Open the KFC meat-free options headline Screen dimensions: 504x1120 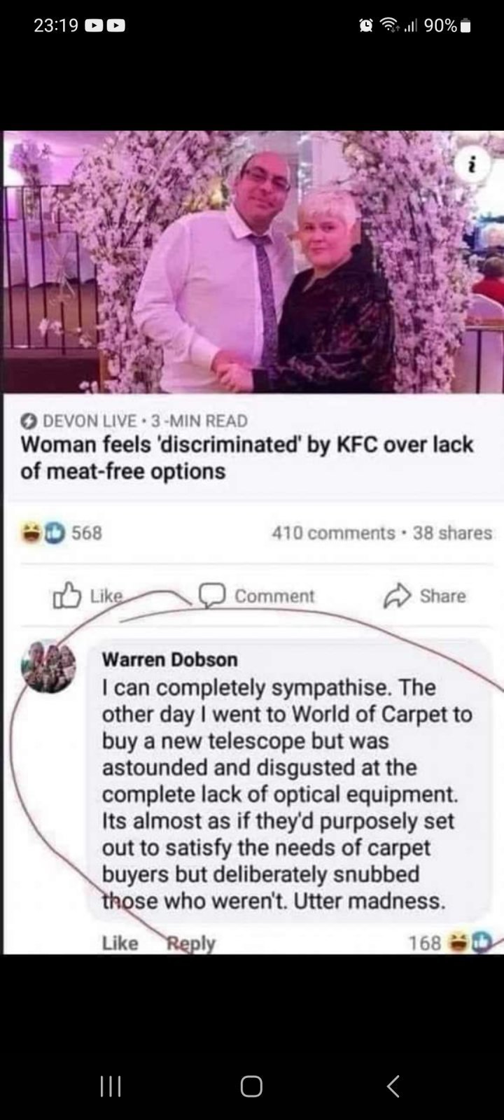pyautogui.click(x=246, y=457)
